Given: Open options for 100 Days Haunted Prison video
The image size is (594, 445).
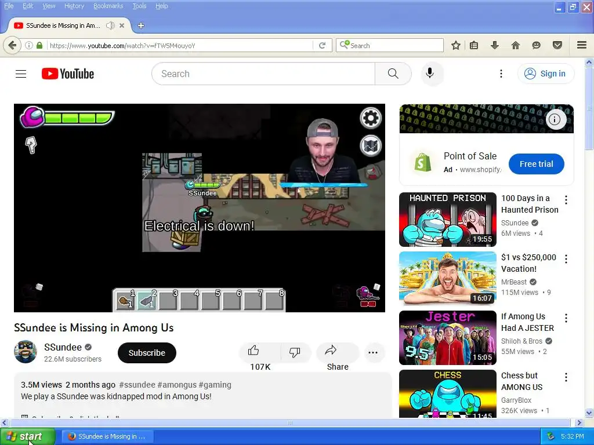Looking at the screenshot, I should click(x=566, y=200).
